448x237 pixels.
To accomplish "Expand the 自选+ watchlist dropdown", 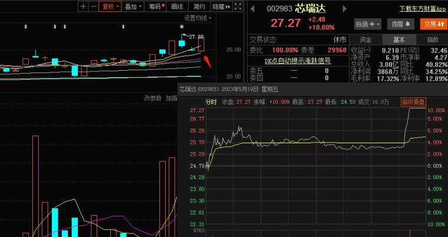I will [x=368, y=24].
